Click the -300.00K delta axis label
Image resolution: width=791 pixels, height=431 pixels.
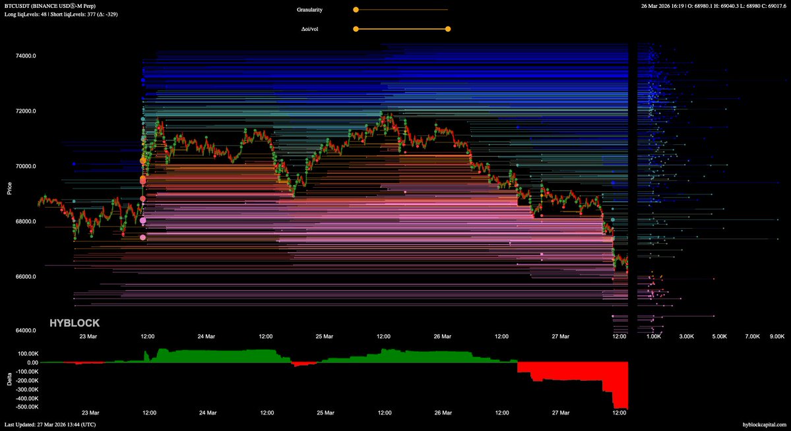[x=27, y=389]
